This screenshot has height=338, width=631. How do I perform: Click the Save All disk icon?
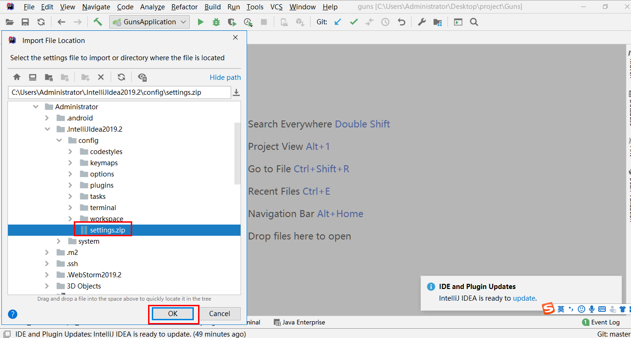point(25,22)
